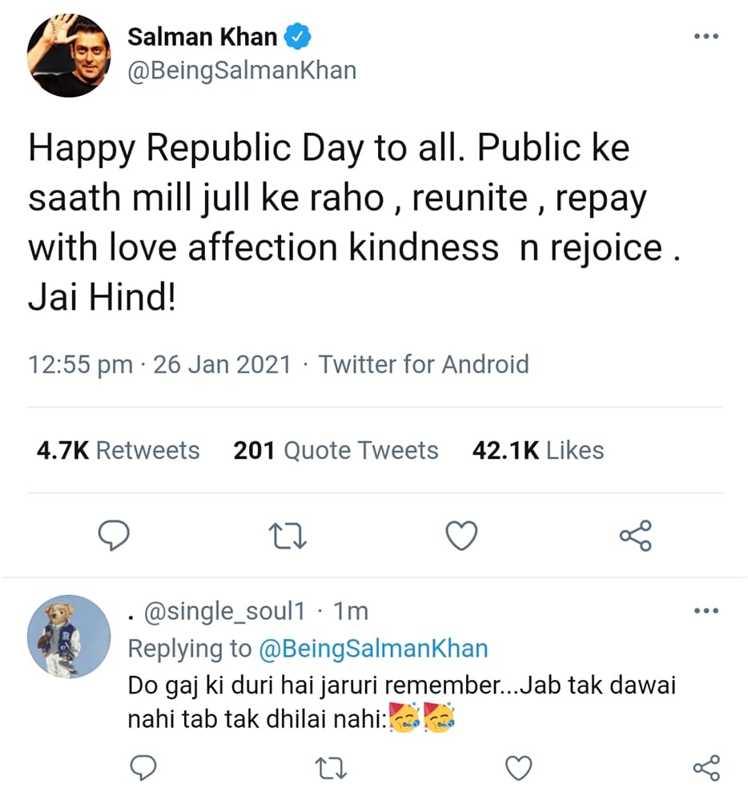Screen dimensions: 748x788
Task: Retweet single_soul1's reply
Action: (x=331, y=769)
